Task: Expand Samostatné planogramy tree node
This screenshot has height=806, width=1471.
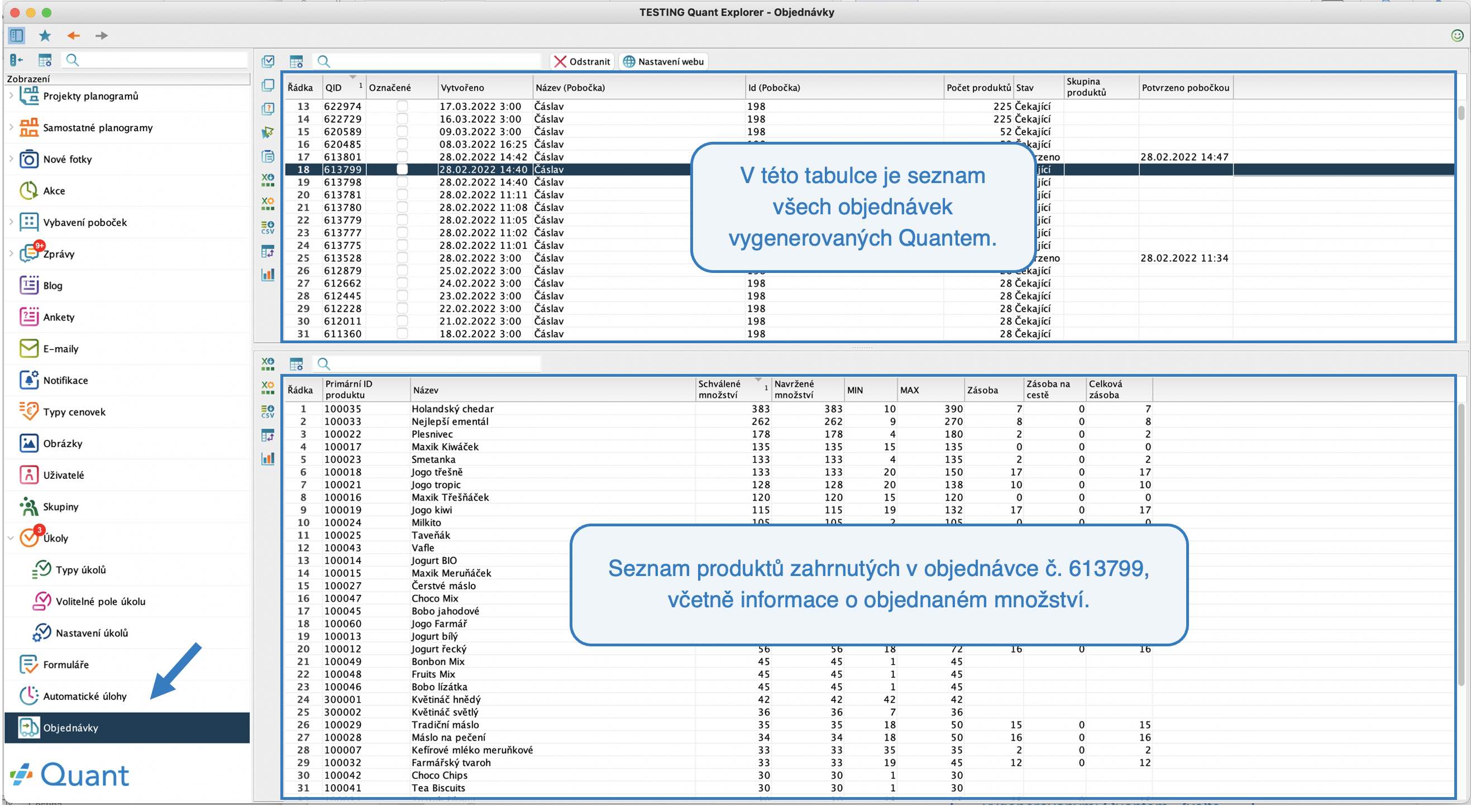Action: [x=11, y=127]
